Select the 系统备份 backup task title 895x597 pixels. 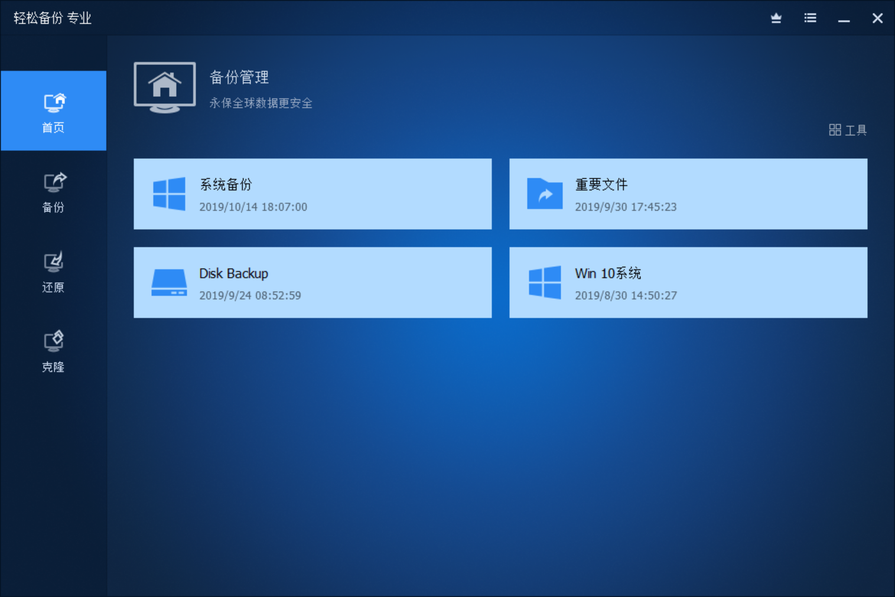click(x=226, y=185)
